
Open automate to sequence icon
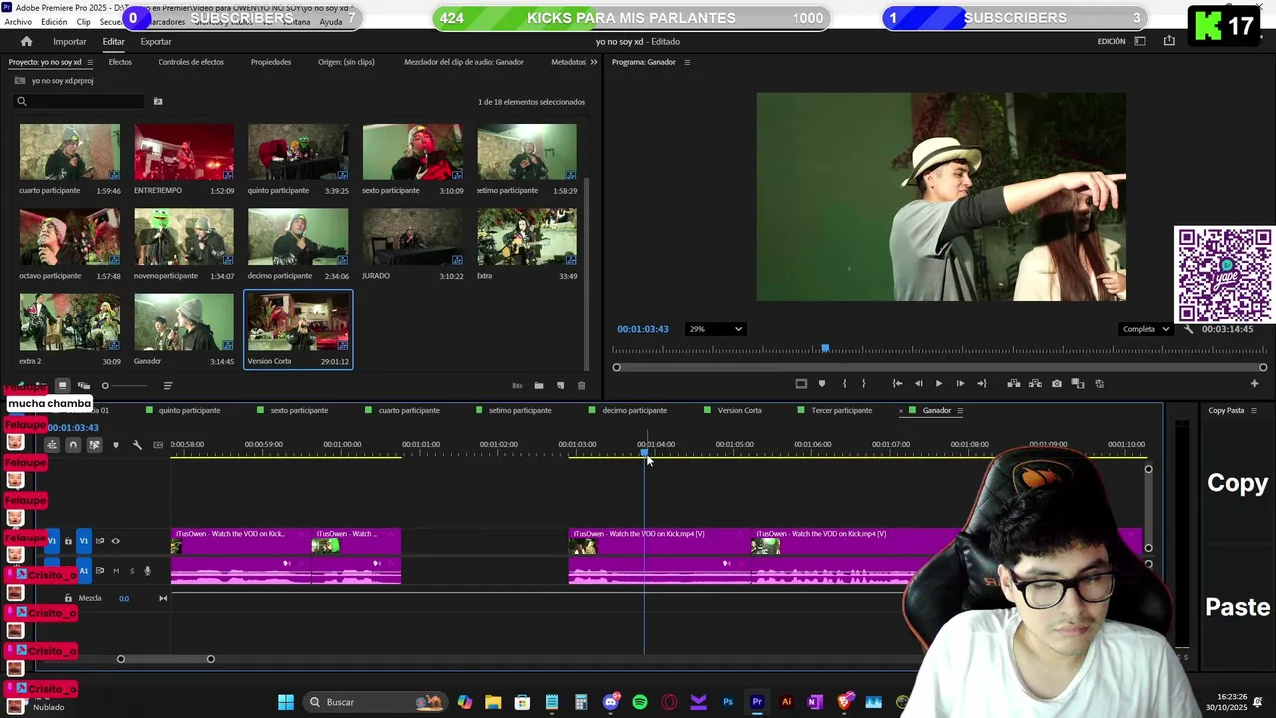(x=517, y=385)
